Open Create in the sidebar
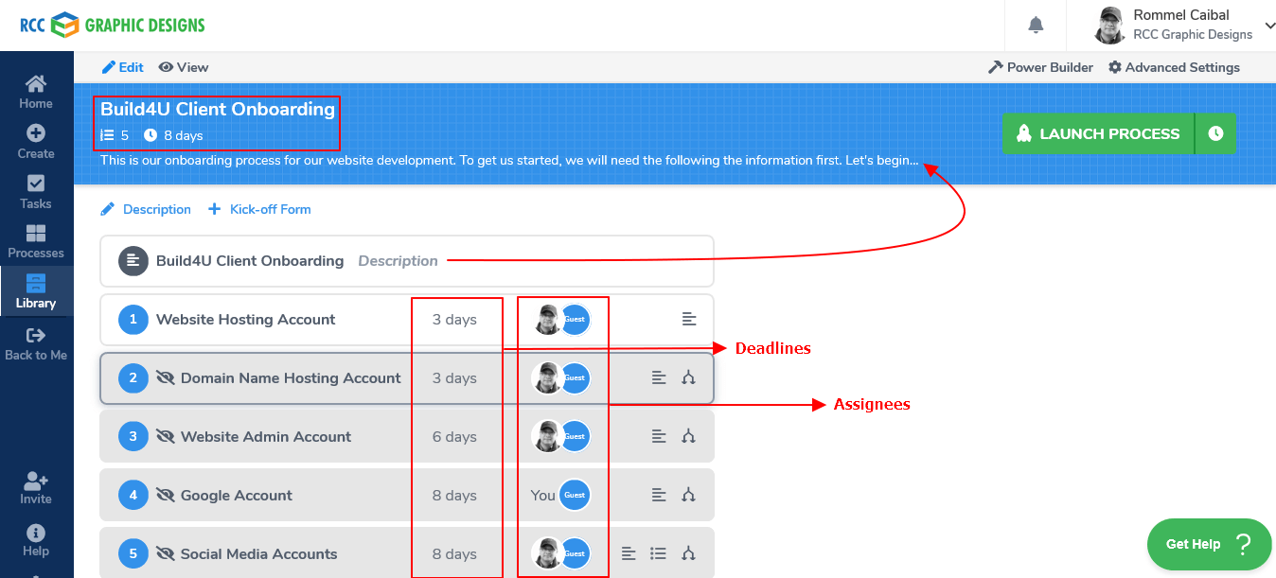The width and height of the screenshot is (1276, 578). pyautogui.click(x=36, y=142)
